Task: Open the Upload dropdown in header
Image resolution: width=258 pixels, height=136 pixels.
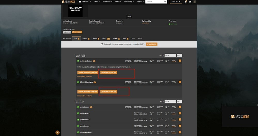Action: tap(176, 2)
